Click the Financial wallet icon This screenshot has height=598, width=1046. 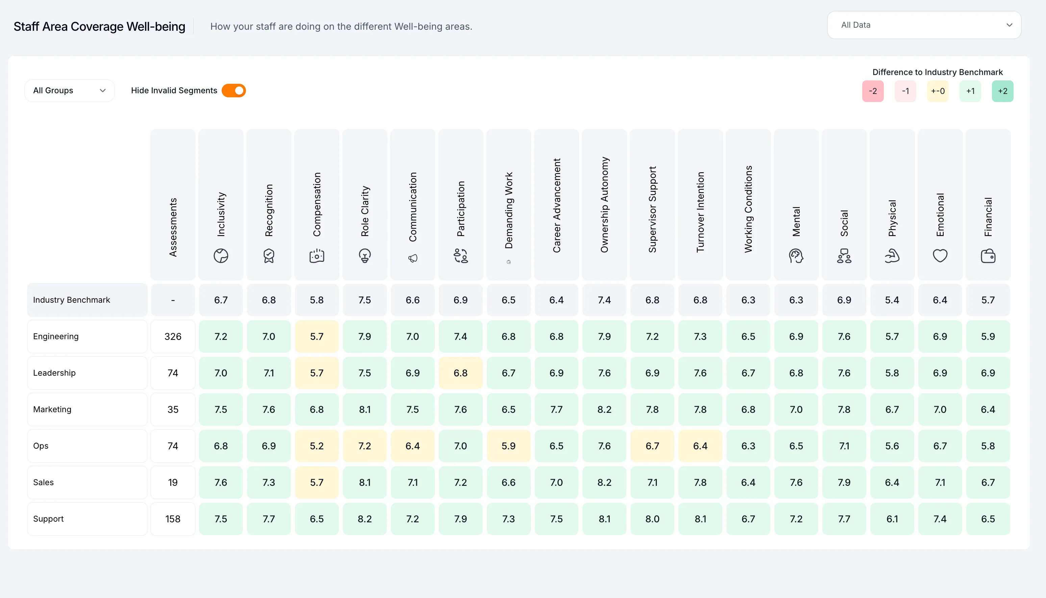pos(988,255)
